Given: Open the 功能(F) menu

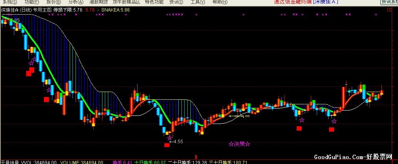Looking at the screenshot, I should (x=32, y=2).
